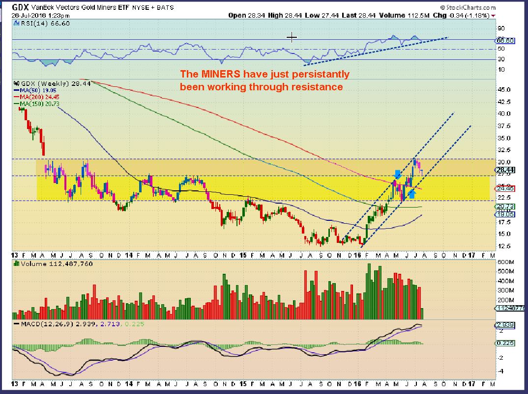Click the 32.5 price axis label
This screenshot has height=394, width=528.
click(x=504, y=150)
